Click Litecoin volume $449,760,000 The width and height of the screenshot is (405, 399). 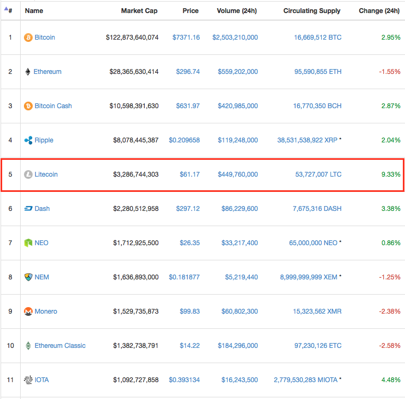point(238,174)
